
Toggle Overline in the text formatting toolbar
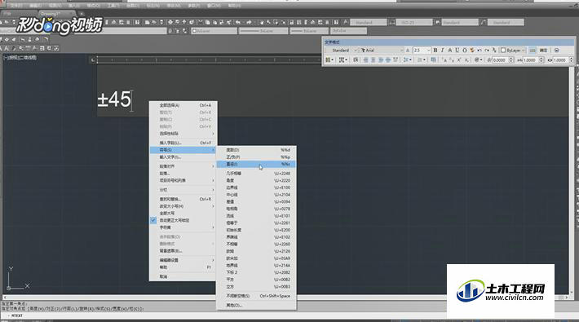coord(465,51)
